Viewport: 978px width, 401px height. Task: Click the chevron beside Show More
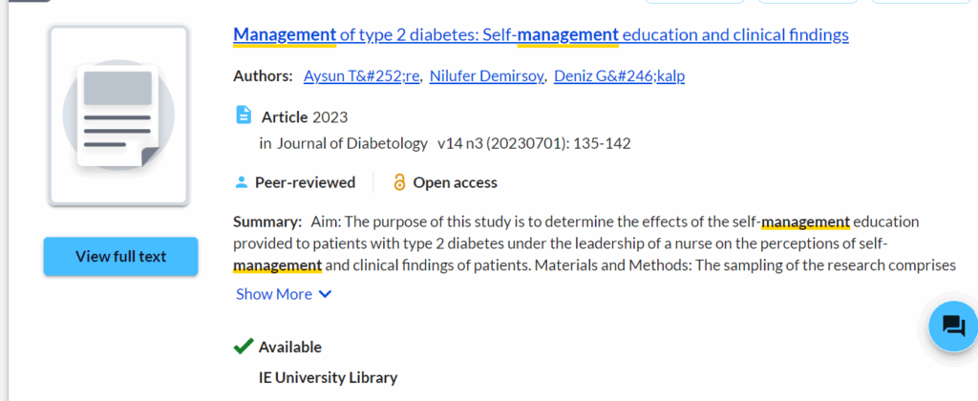coord(325,294)
